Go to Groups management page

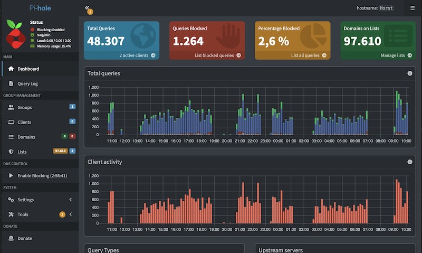click(40, 107)
